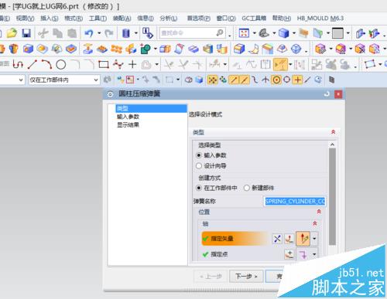Select the Arc sketch tool

(46, 64)
